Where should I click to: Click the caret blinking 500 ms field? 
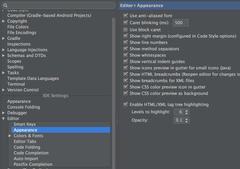[181, 23]
